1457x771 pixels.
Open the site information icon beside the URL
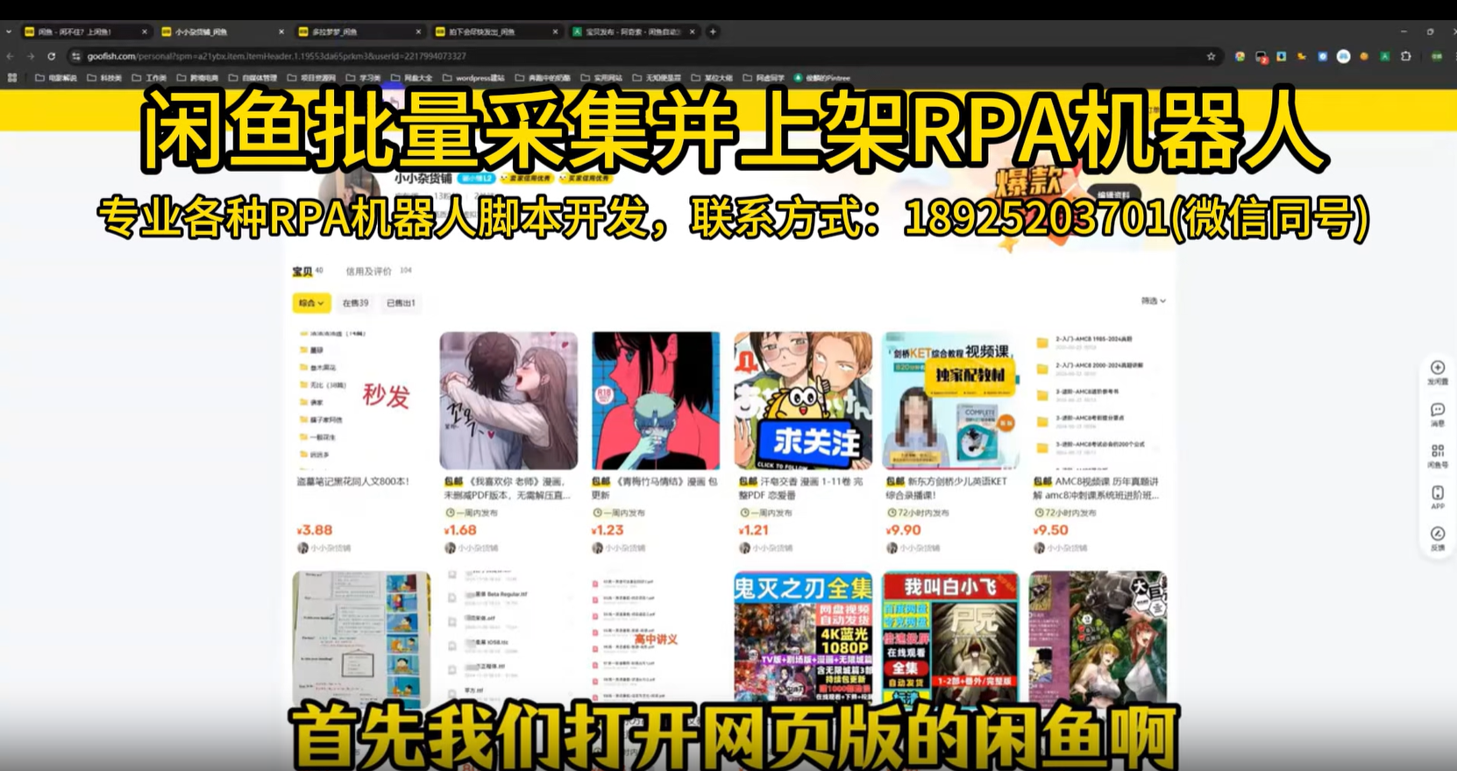pyautogui.click(x=76, y=56)
